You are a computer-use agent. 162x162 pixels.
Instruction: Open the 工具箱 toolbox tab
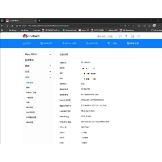pyautogui.click(x=112, y=43)
